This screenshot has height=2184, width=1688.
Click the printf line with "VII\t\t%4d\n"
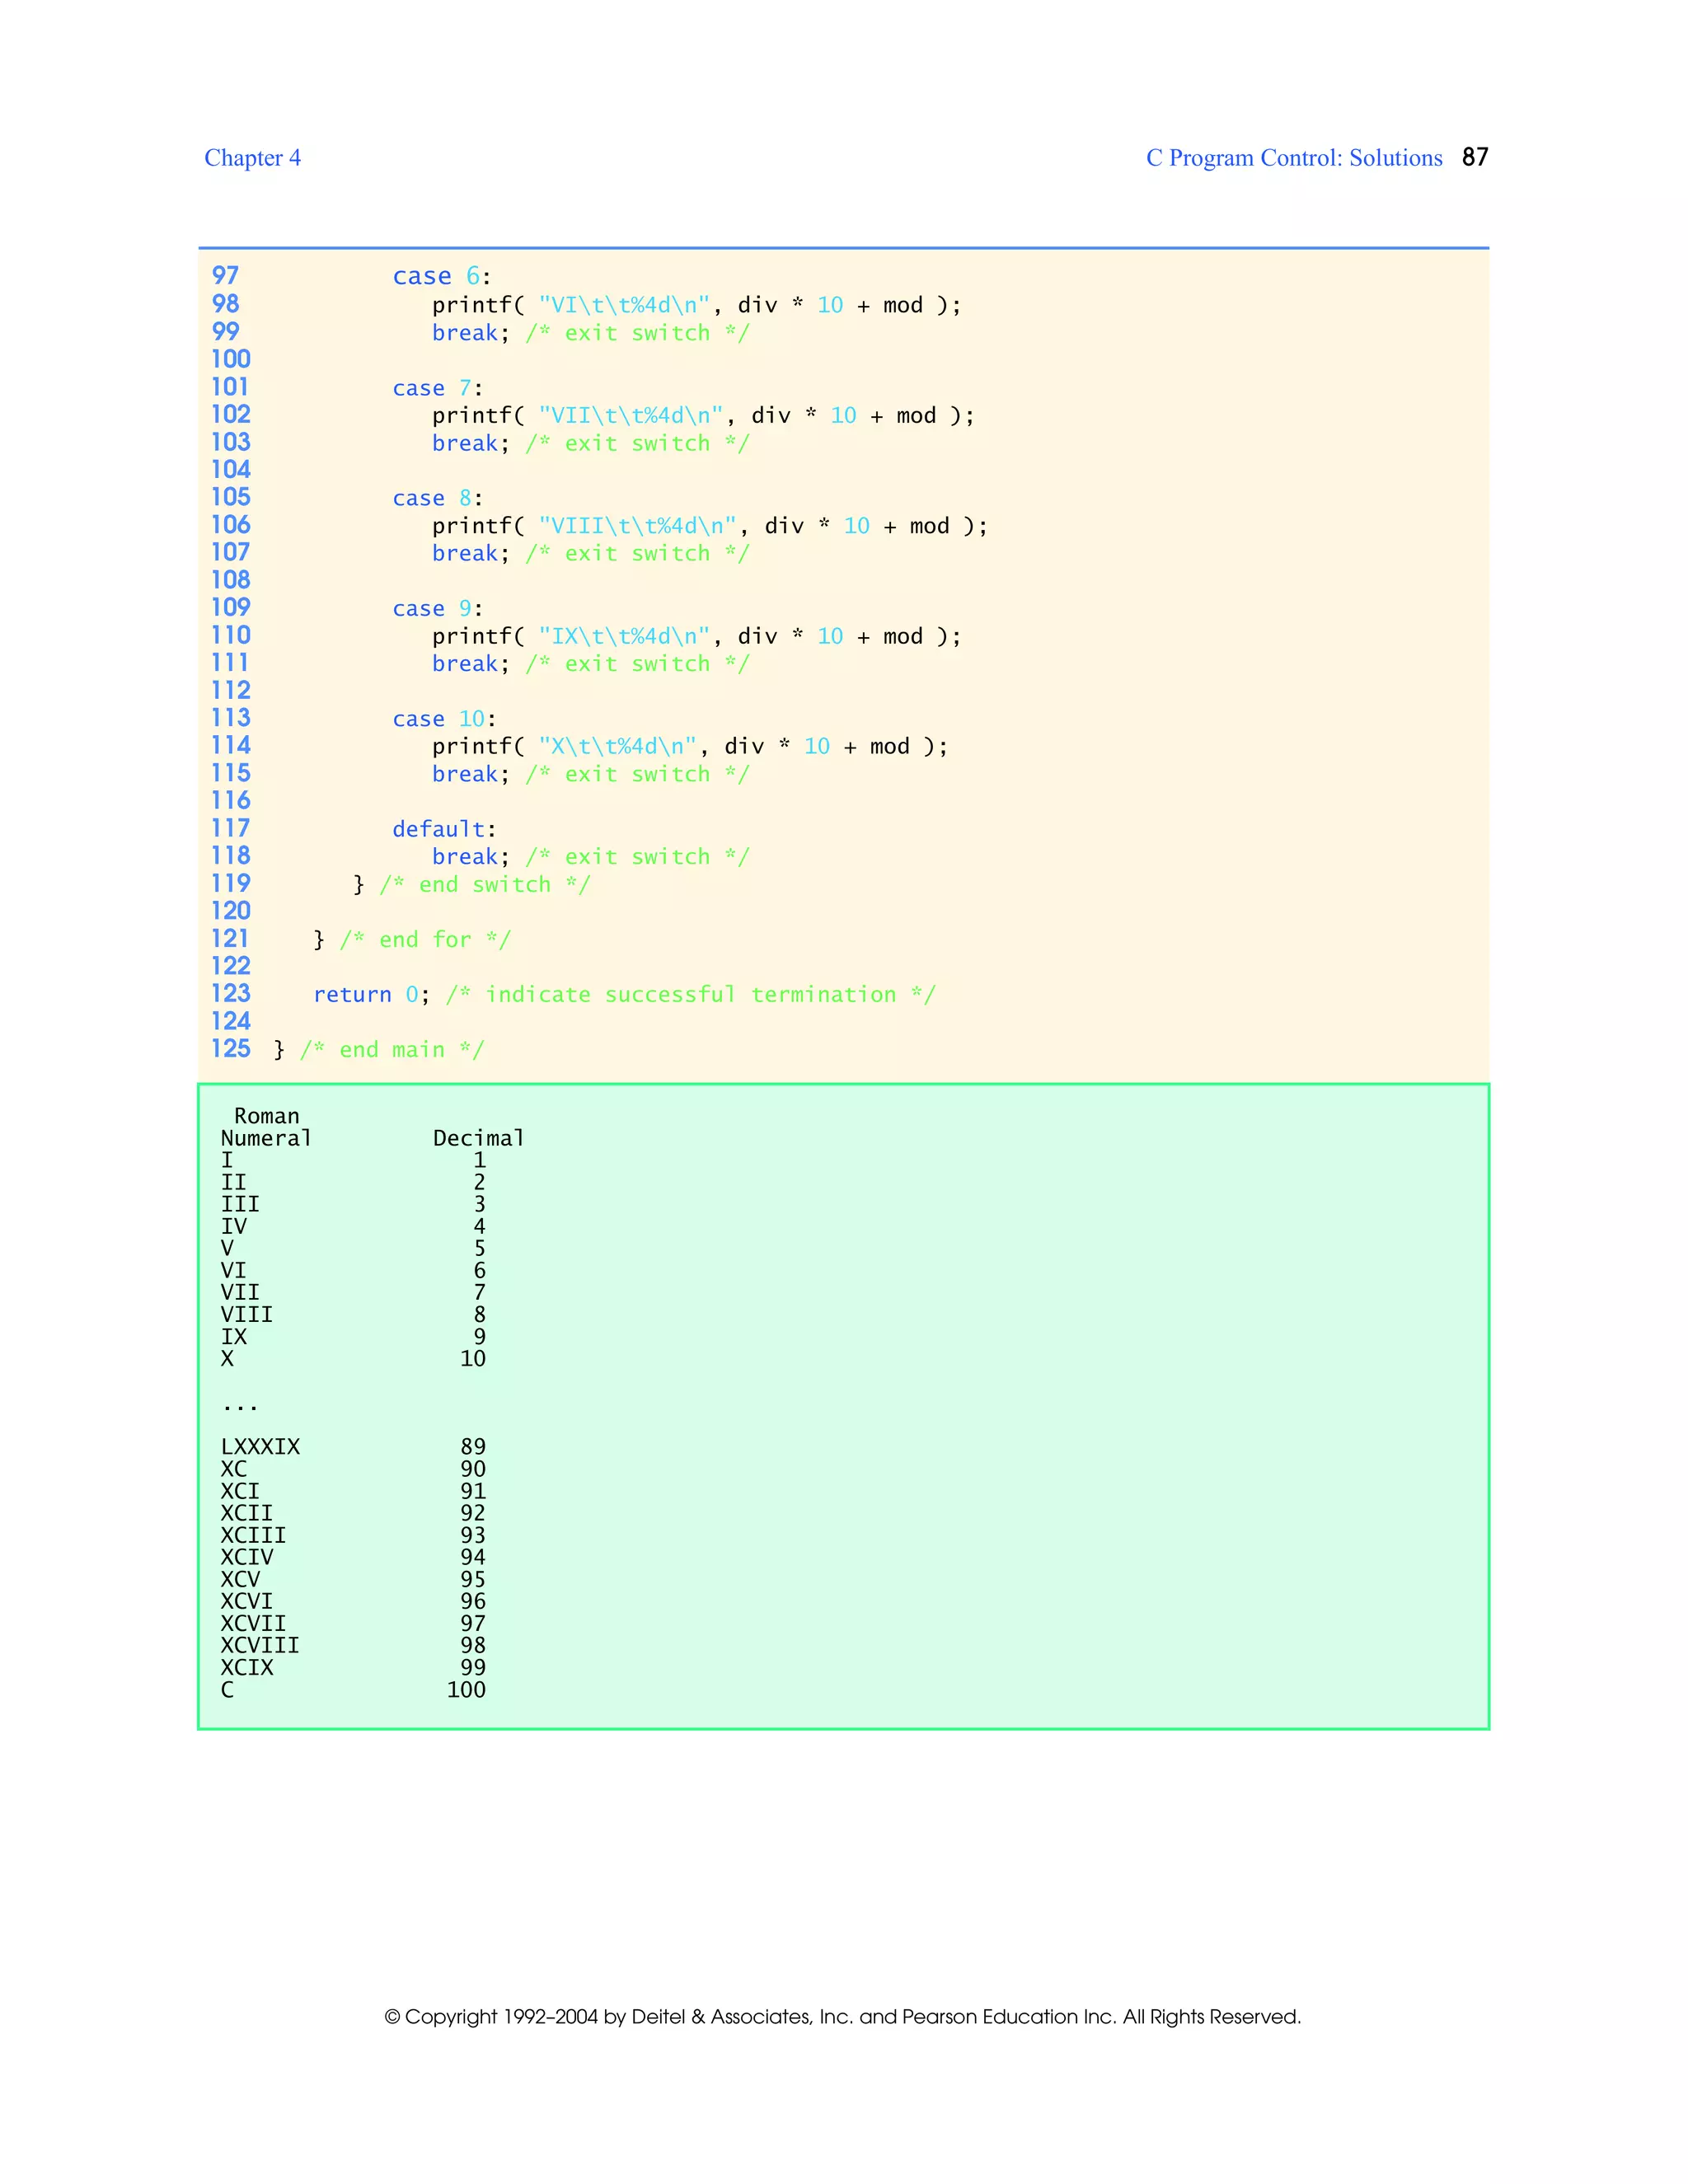703,416
